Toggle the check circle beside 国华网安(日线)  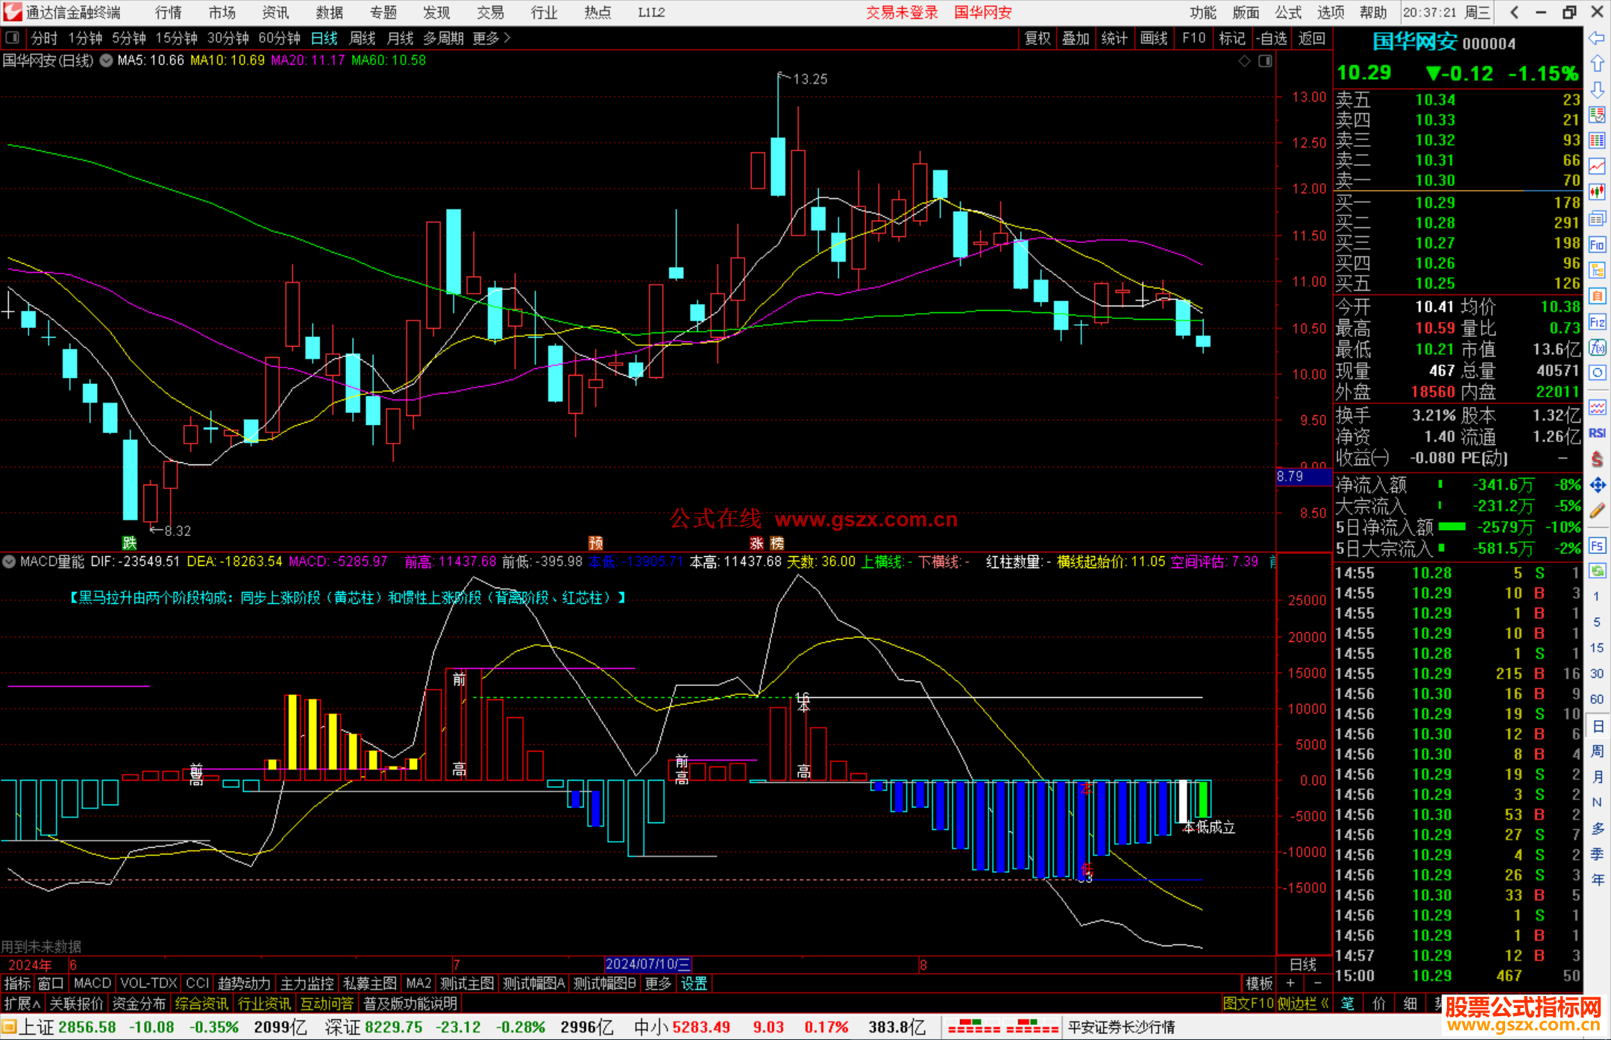(106, 60)
